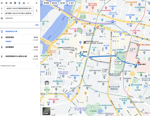The width and height of the screenshot is (150, 116).
Task: Click 樂野食餐廳 Leyeshi Cafe thumbnail
Action: click(x=84, y=42)
